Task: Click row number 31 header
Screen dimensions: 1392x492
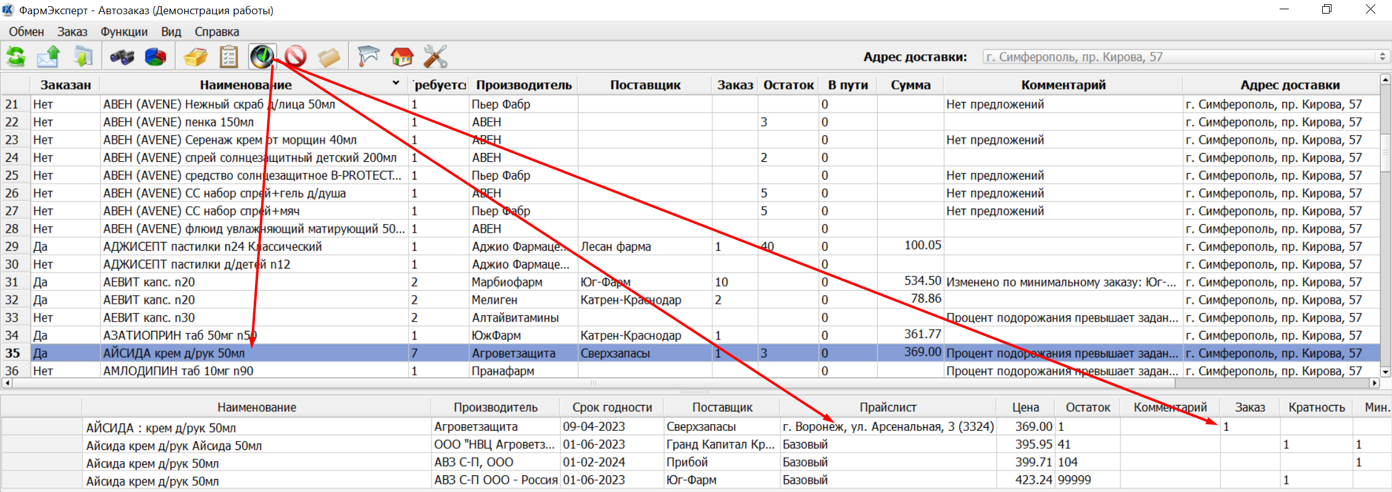Action: (15, 282)
